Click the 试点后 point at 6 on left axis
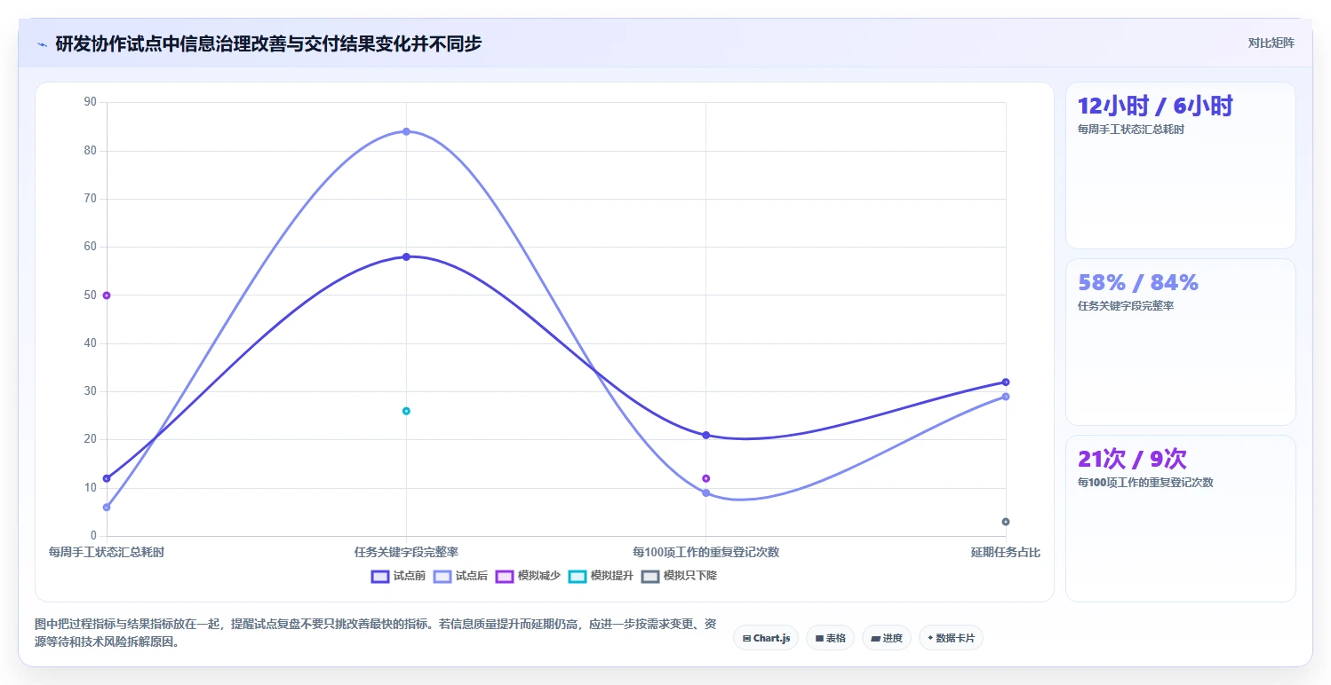The image size is (1331, 685). point(107,507)
